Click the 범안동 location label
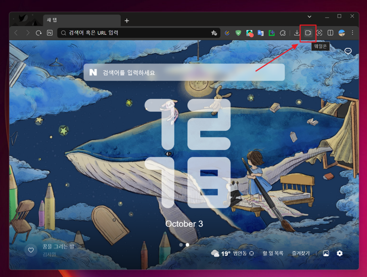 (x=240, y=253)
